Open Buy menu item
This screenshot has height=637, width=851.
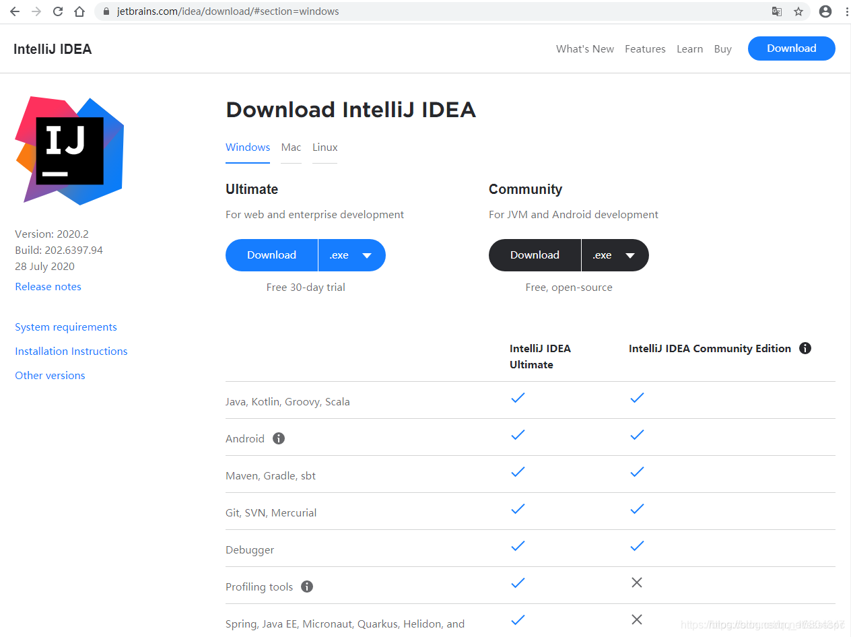click(722, 49)
